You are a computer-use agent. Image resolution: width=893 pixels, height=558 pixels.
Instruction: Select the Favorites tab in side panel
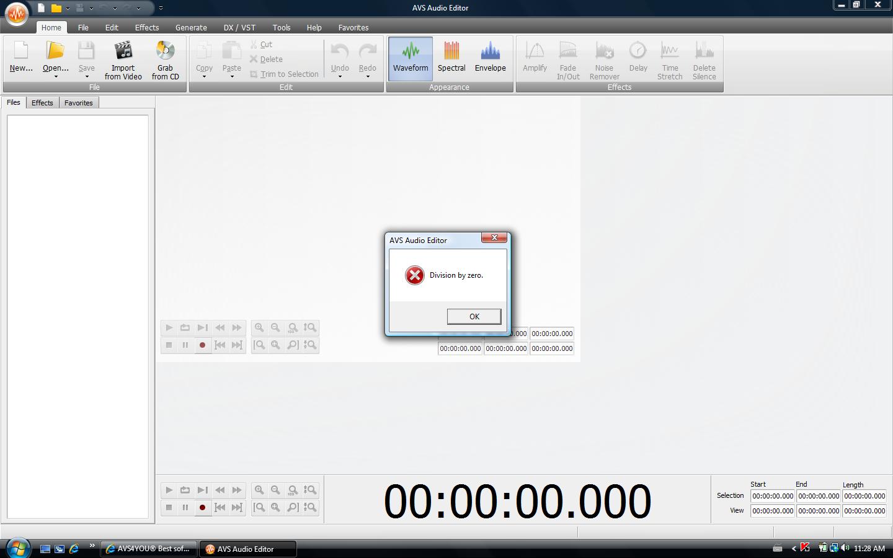pyautogui.click(x=79, y=103)
